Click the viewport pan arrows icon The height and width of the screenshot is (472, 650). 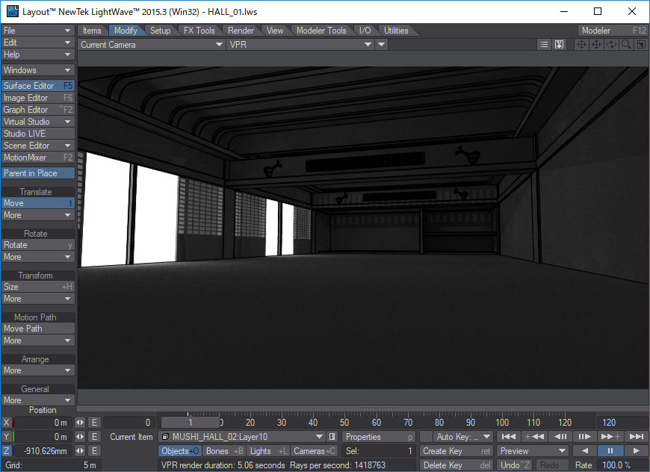(x=596, y=44)
